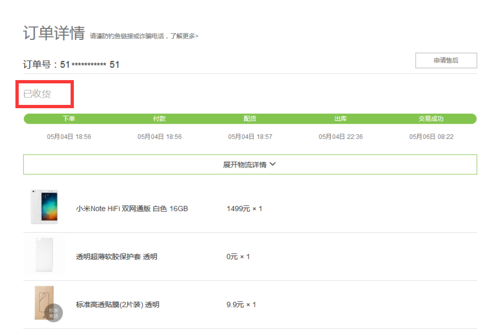Select the 交易成功 step in progress bar
This screenshot has width=496, height=333.
tap(431, 119)
